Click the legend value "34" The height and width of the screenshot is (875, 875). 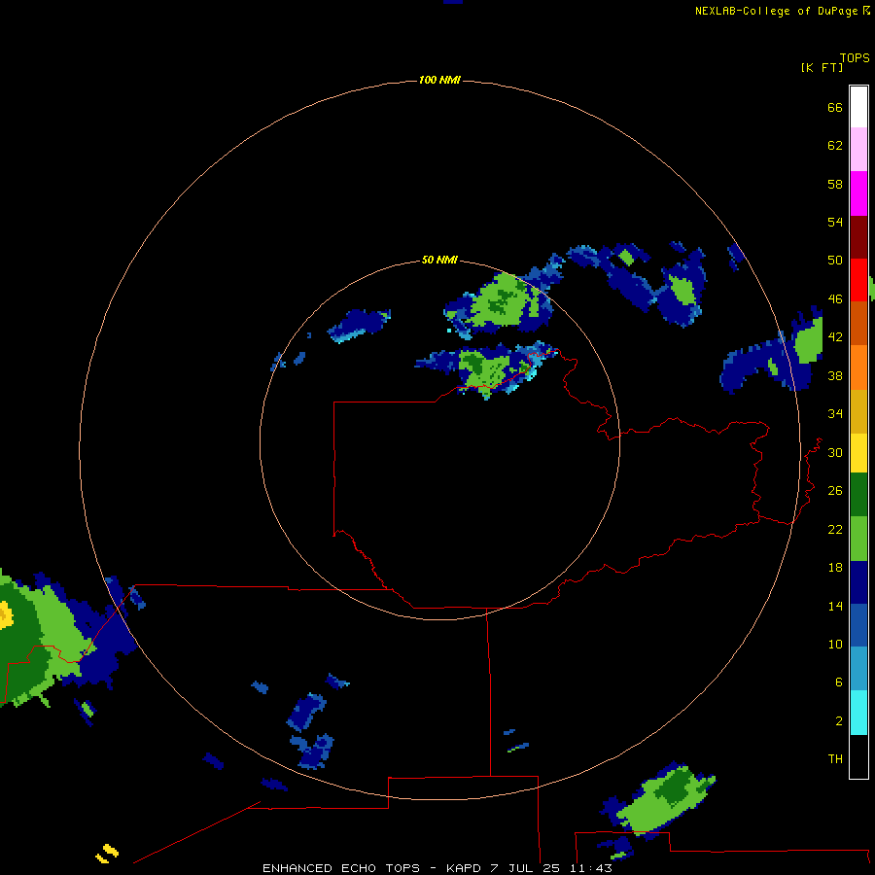pos(835,414)
